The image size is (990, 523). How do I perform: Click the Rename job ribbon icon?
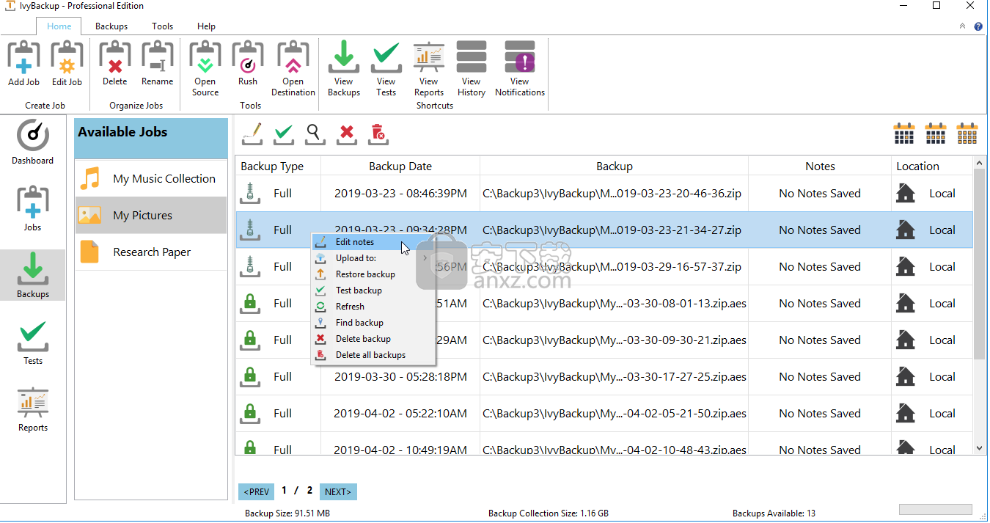coord(157,64)
